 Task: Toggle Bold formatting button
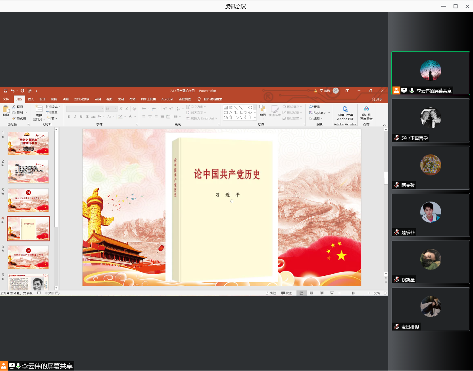pyautogui.click(x=69, y=116)
